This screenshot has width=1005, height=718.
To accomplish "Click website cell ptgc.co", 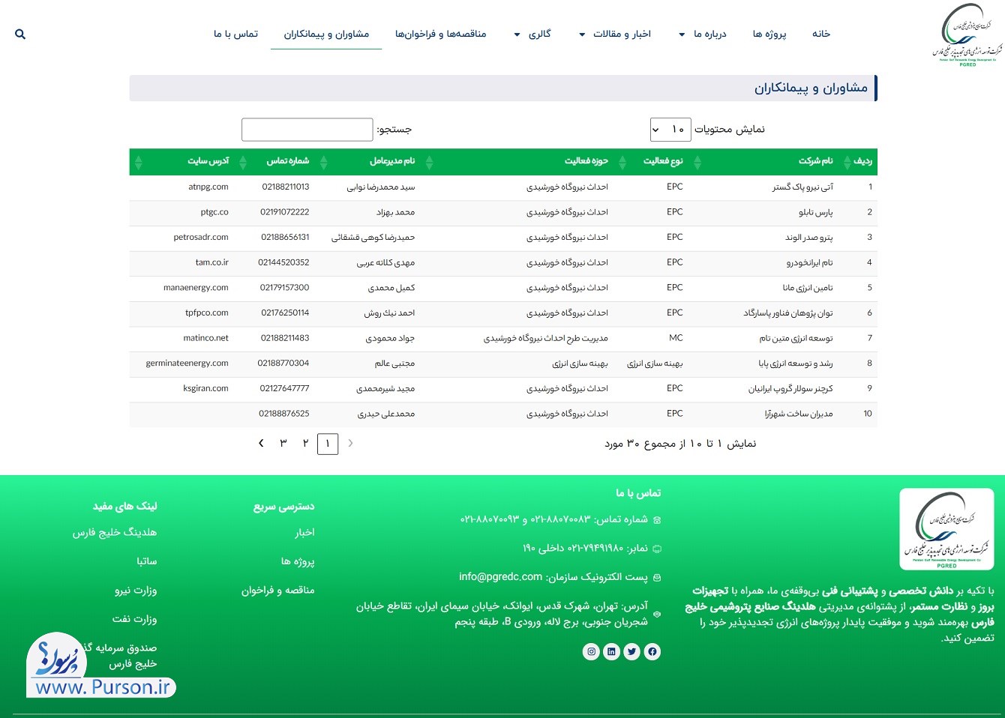I will 214,212.
